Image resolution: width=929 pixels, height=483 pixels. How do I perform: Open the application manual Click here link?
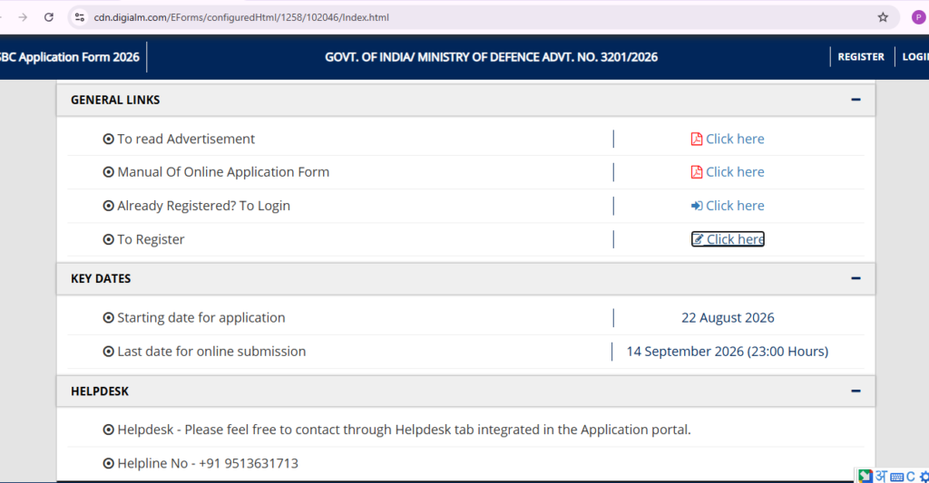coord(735,171)
